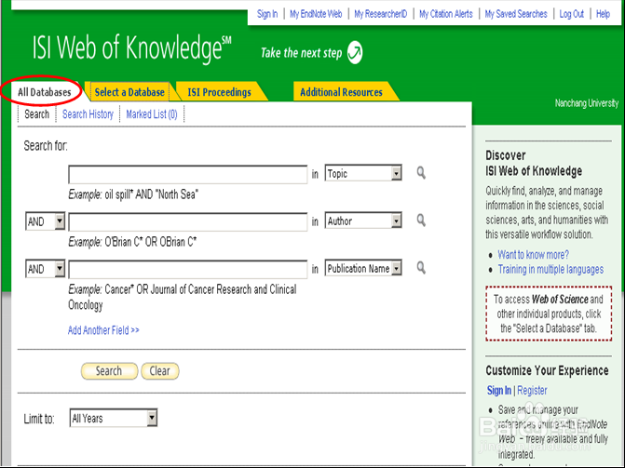Click Sign In under Customize Your Experience
This screenshot has width=625, height=468.
pos(498,391)
